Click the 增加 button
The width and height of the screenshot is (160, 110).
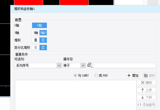click(133, 75)
